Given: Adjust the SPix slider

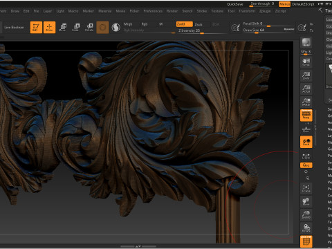Looking at the screenshot, I should [306, 53].
